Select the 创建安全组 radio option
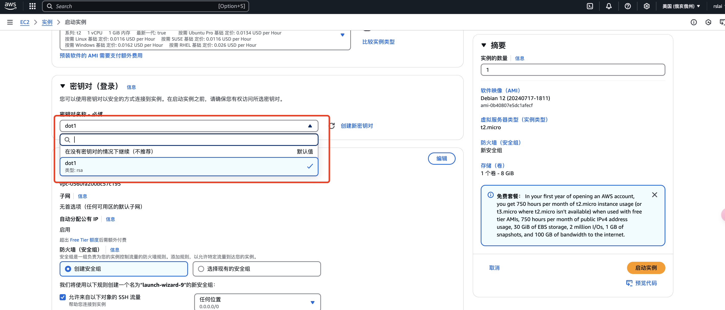This screenshot has height=310, width=725. 68,269
